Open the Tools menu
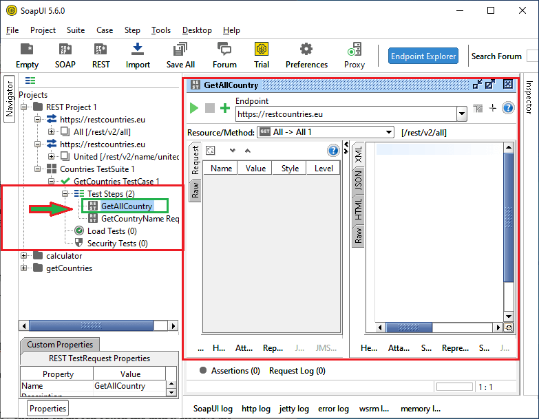The image size is (539, 419). [161, 30]
